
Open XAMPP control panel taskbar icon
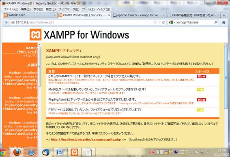coord(74,152)
